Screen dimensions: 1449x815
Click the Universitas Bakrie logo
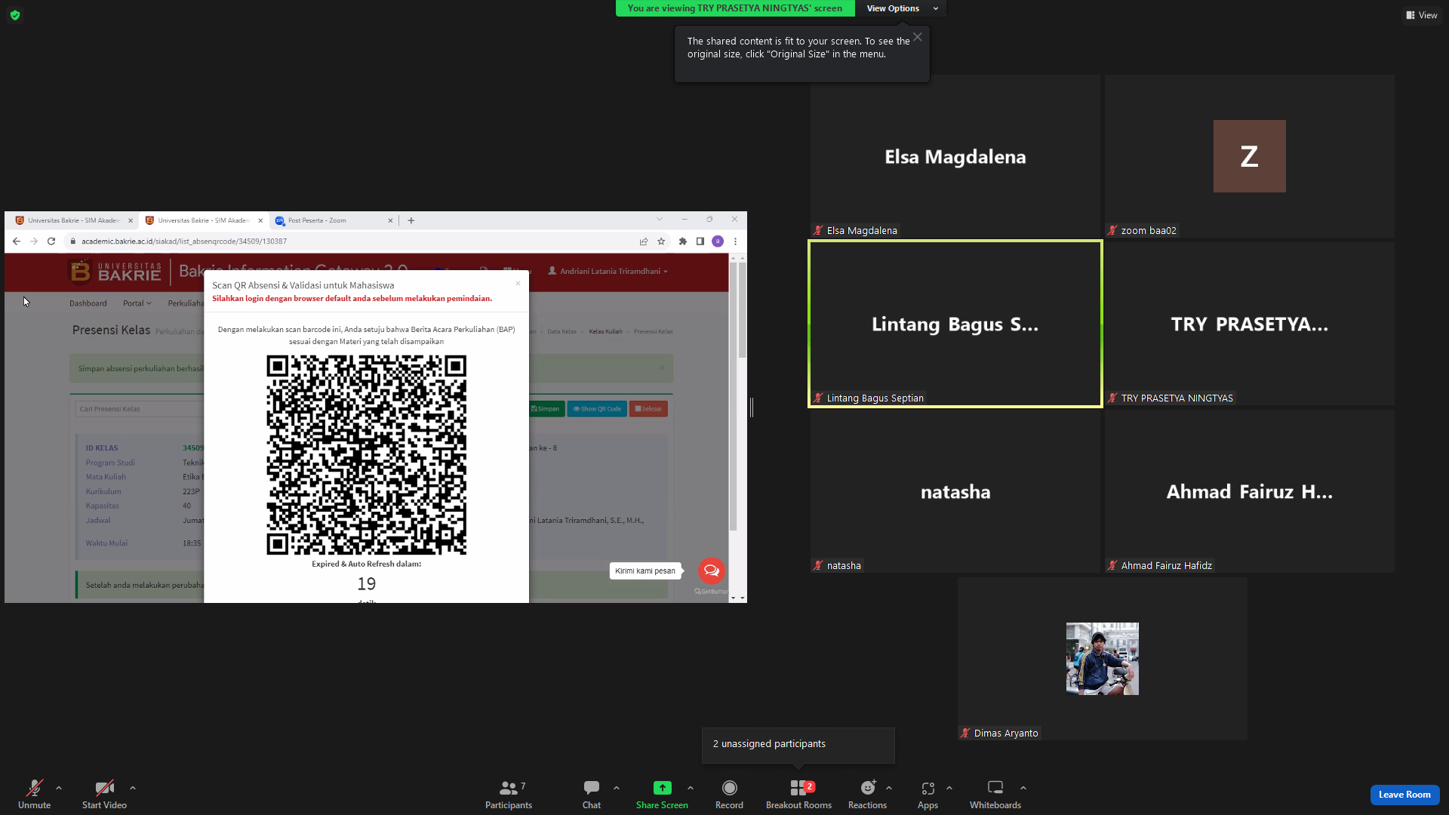pos(115,271)
